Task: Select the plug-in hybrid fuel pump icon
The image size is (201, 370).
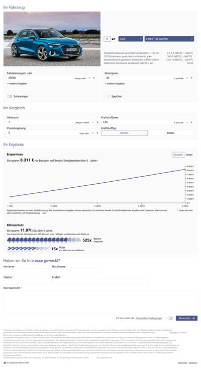Action: click(x=114, y=39)
